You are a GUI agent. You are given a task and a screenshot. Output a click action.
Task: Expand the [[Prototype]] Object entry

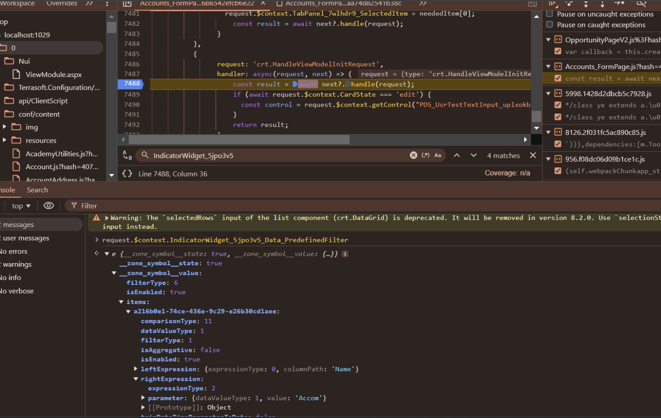click(143, 408)
